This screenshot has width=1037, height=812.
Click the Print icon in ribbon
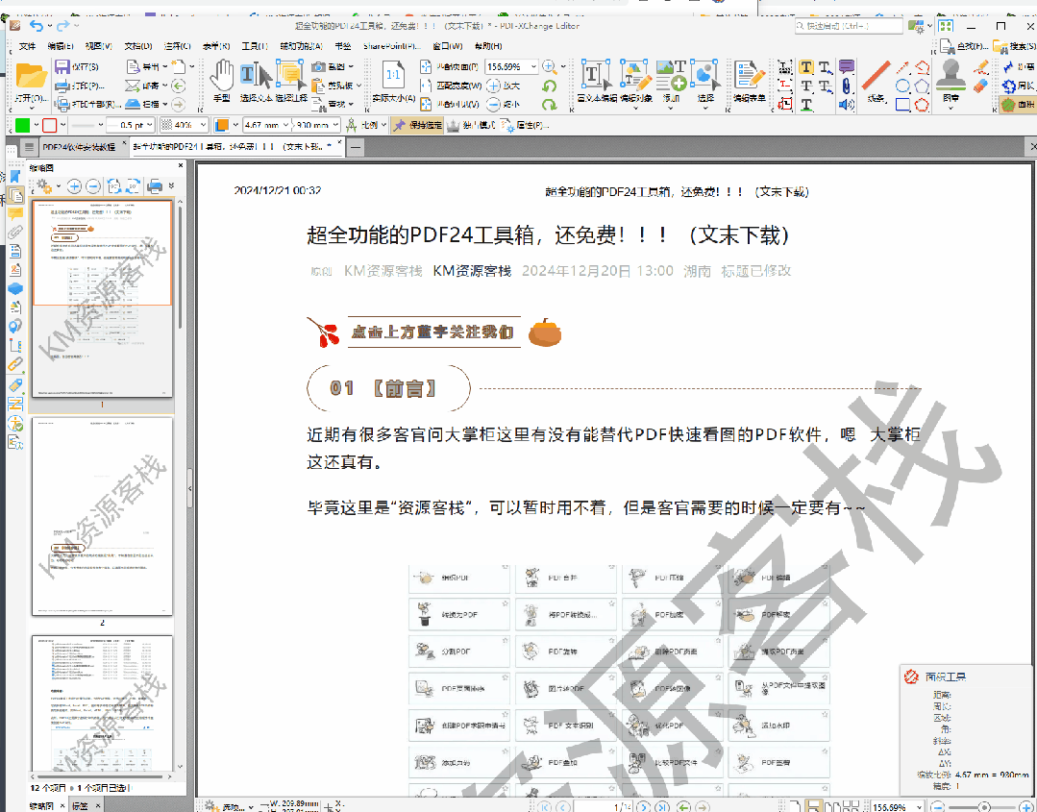click(x=62, y=86)
